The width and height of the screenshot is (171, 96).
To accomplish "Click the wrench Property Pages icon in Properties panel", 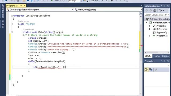I will [x=156, y=70].
